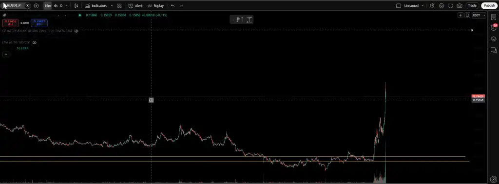This screenshot has width=499, height=184.
Task: Grab the floating toolbar drag handle
Action: pos(233,19)
